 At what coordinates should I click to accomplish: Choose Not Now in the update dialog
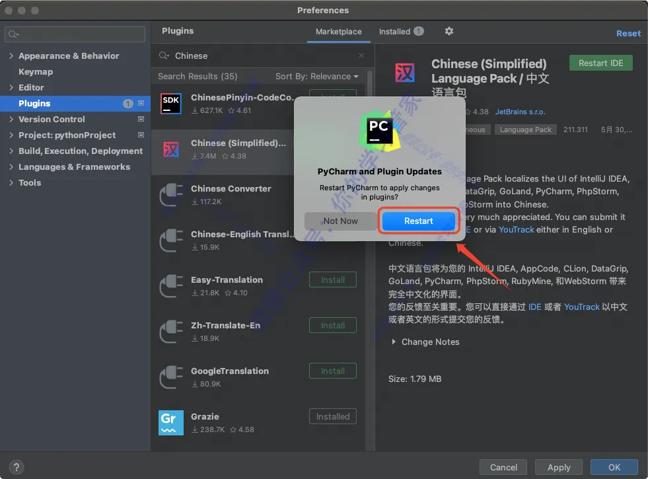pos(341,221)
